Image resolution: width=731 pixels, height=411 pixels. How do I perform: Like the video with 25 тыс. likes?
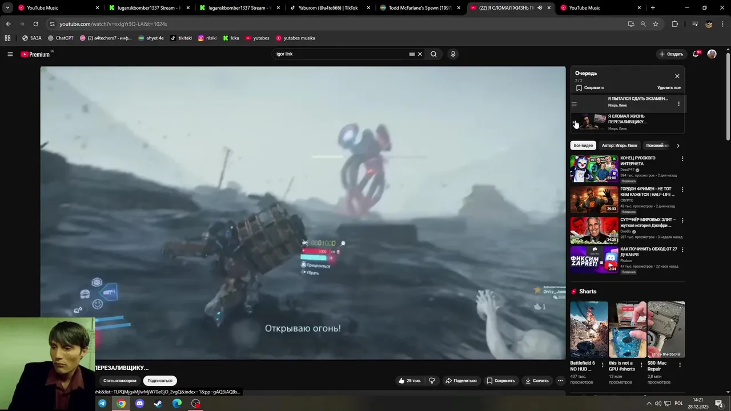click(x=409, y=381)
